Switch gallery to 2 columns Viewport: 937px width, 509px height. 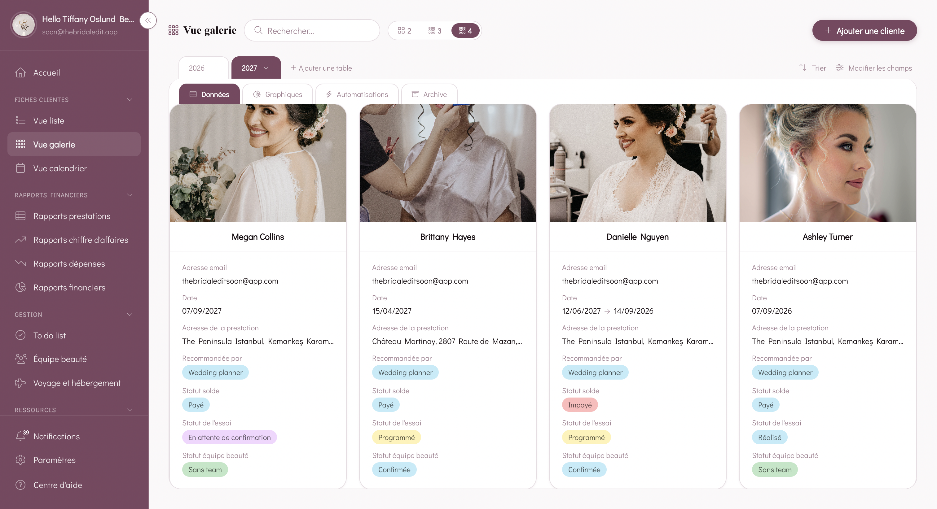coord(404,31)
